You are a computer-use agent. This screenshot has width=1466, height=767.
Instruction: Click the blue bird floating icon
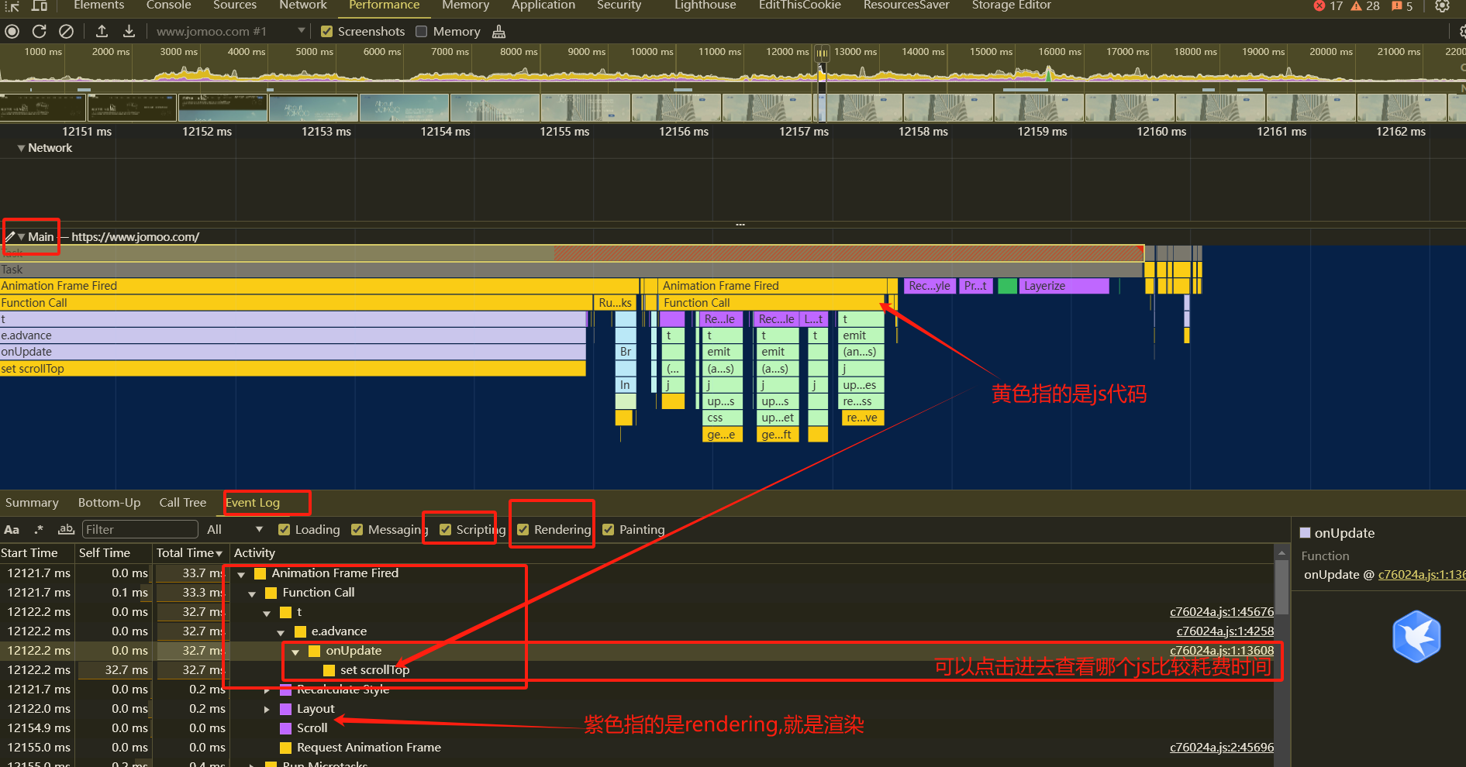1416,636
